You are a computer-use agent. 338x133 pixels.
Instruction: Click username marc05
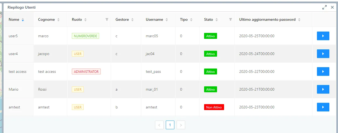[152, 36]
